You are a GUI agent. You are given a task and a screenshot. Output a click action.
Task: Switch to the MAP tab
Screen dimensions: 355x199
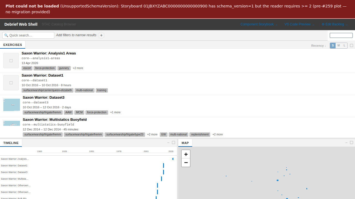click(x=185, y=143)
